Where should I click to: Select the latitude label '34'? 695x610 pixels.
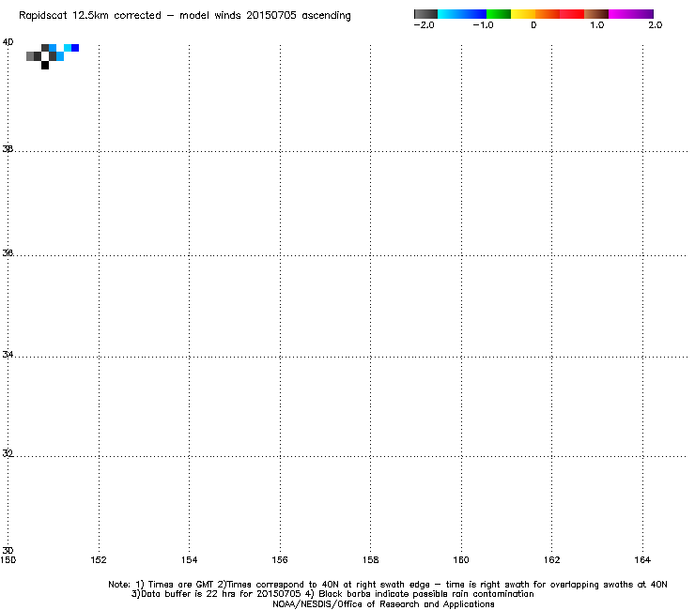click(x=8, y=355)
